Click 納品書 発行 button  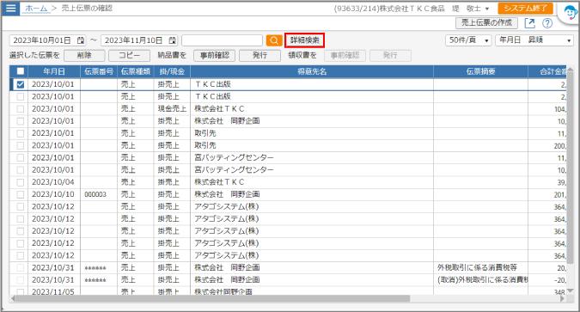point(259,56)
